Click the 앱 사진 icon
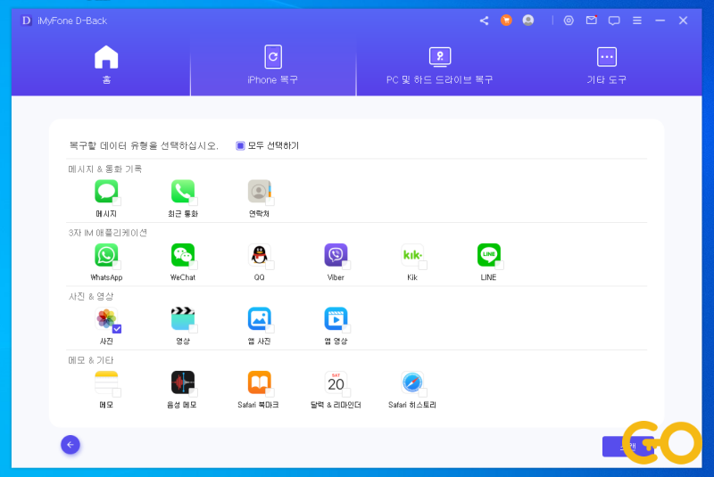 click(259, 318)
